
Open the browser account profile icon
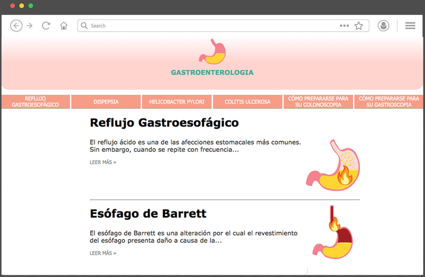click(x=383, y=26)
